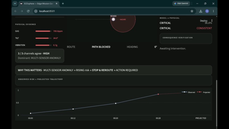Minimize the browser window

click(197, 3)
